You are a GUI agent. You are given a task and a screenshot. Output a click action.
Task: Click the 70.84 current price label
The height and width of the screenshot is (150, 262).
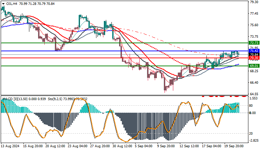pos(254,54)
